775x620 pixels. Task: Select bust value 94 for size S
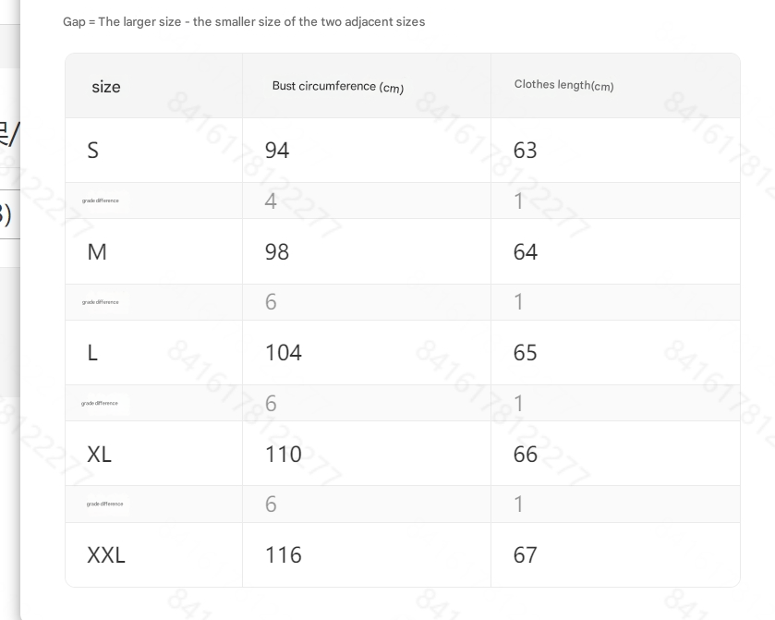point(277,151)
